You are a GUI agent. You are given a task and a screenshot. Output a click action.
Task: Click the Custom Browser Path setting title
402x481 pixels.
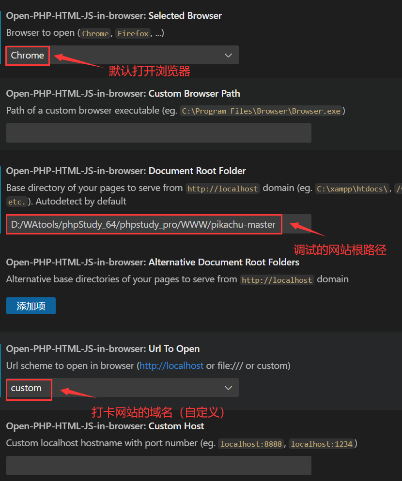click(x=123, y=94)
